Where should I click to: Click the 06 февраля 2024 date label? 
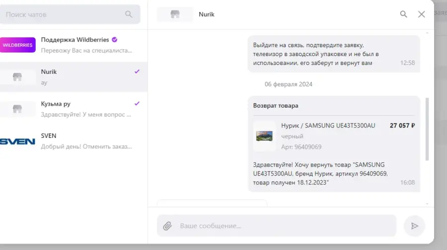pyautogui.click(x=289, y=84)
